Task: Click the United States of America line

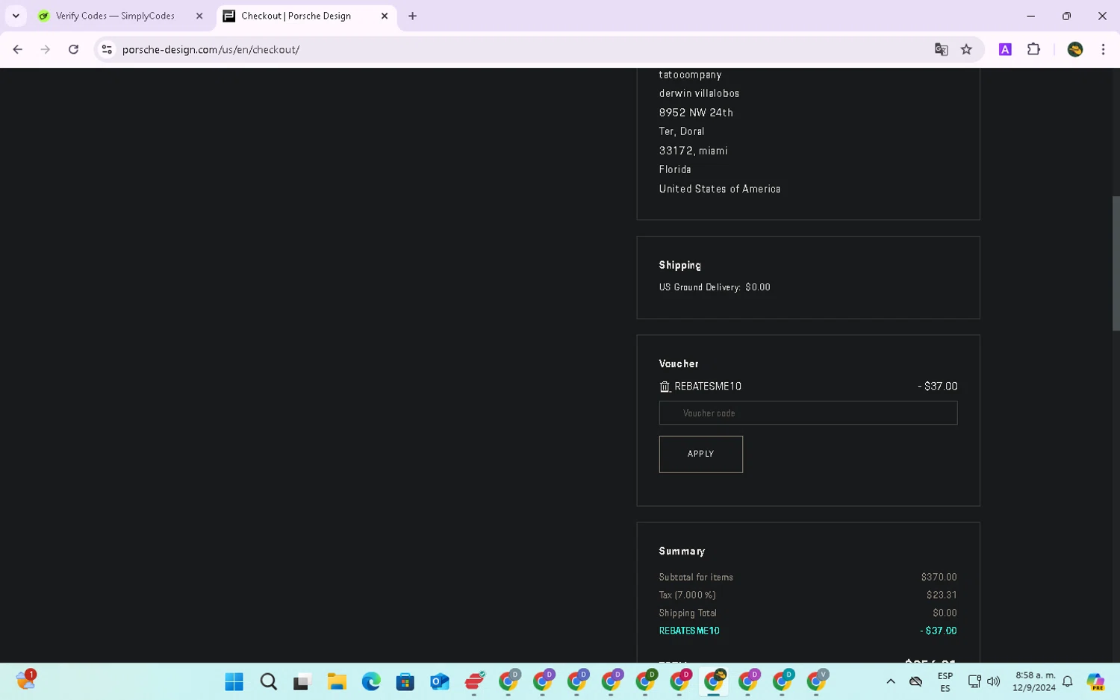Action: click(720, 189)
